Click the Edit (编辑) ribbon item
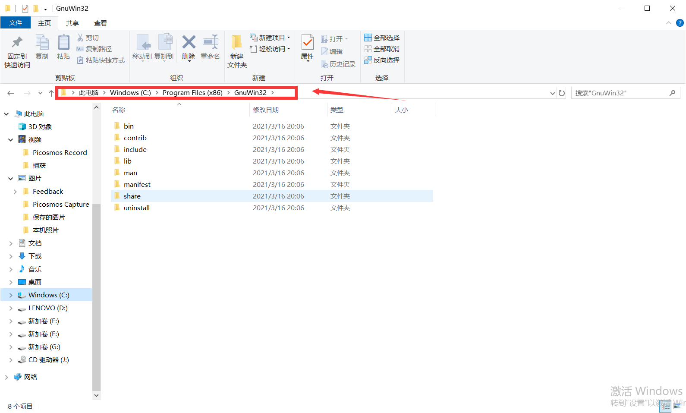686x413 pixels. [332, 52]
